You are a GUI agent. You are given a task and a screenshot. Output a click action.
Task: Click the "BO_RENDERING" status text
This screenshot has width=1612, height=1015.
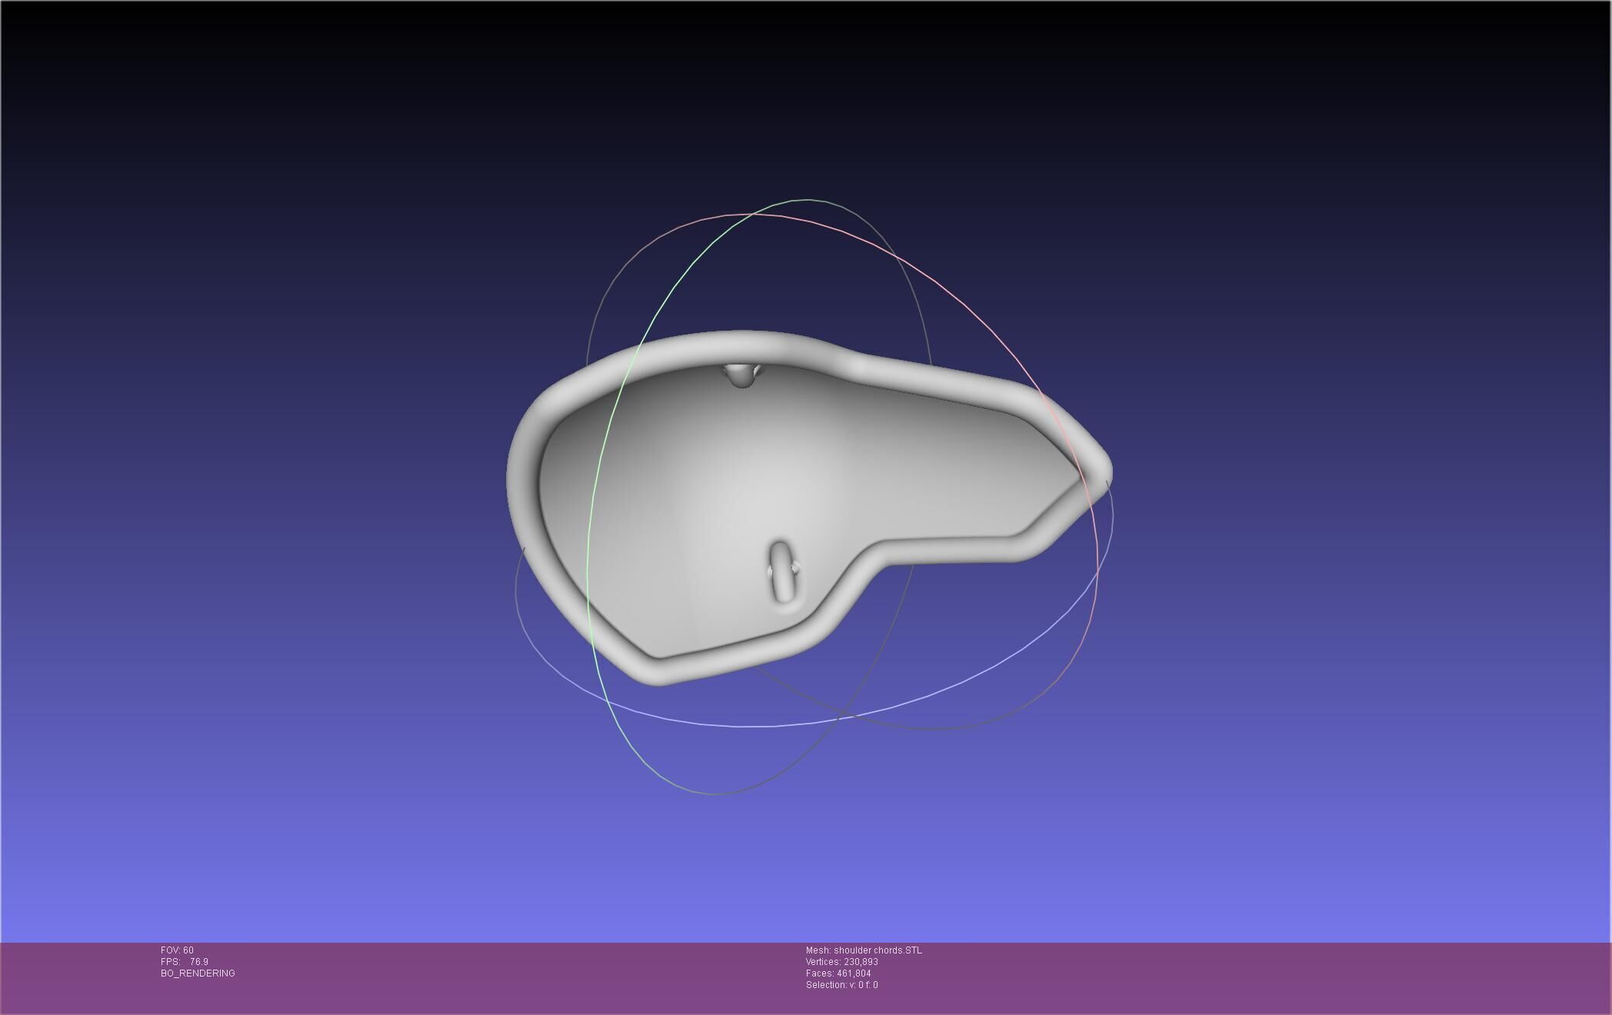click(x=198, y=973)
